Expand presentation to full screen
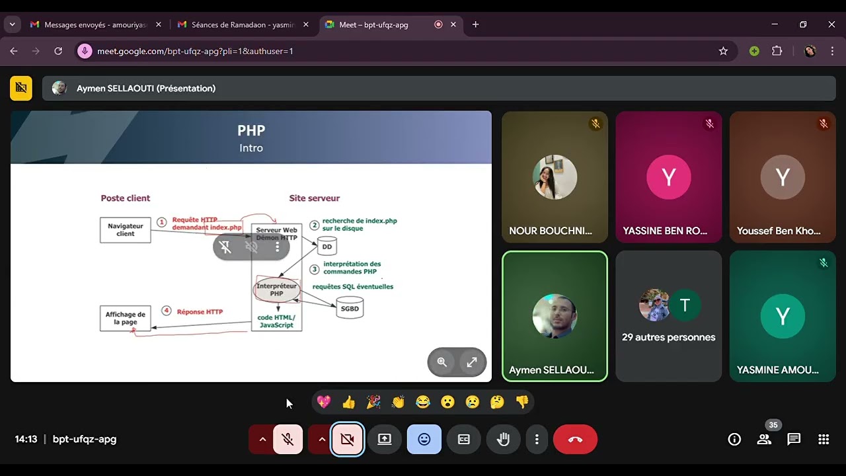The image size is (846, 476). click(472, 362)
